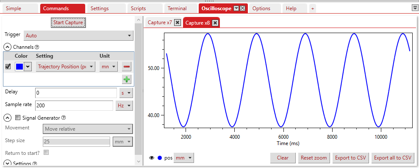Click Export to CSV button
Screen dimensions: 419x168
351,158
